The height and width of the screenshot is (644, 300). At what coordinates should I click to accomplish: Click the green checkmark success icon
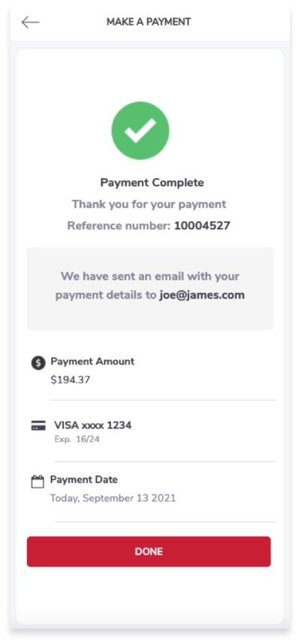click(x=140, y=131)
